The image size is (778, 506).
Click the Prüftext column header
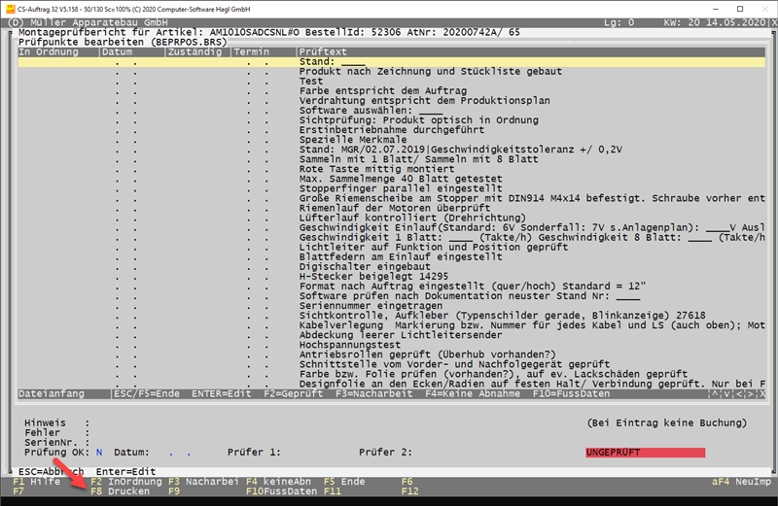323,51
